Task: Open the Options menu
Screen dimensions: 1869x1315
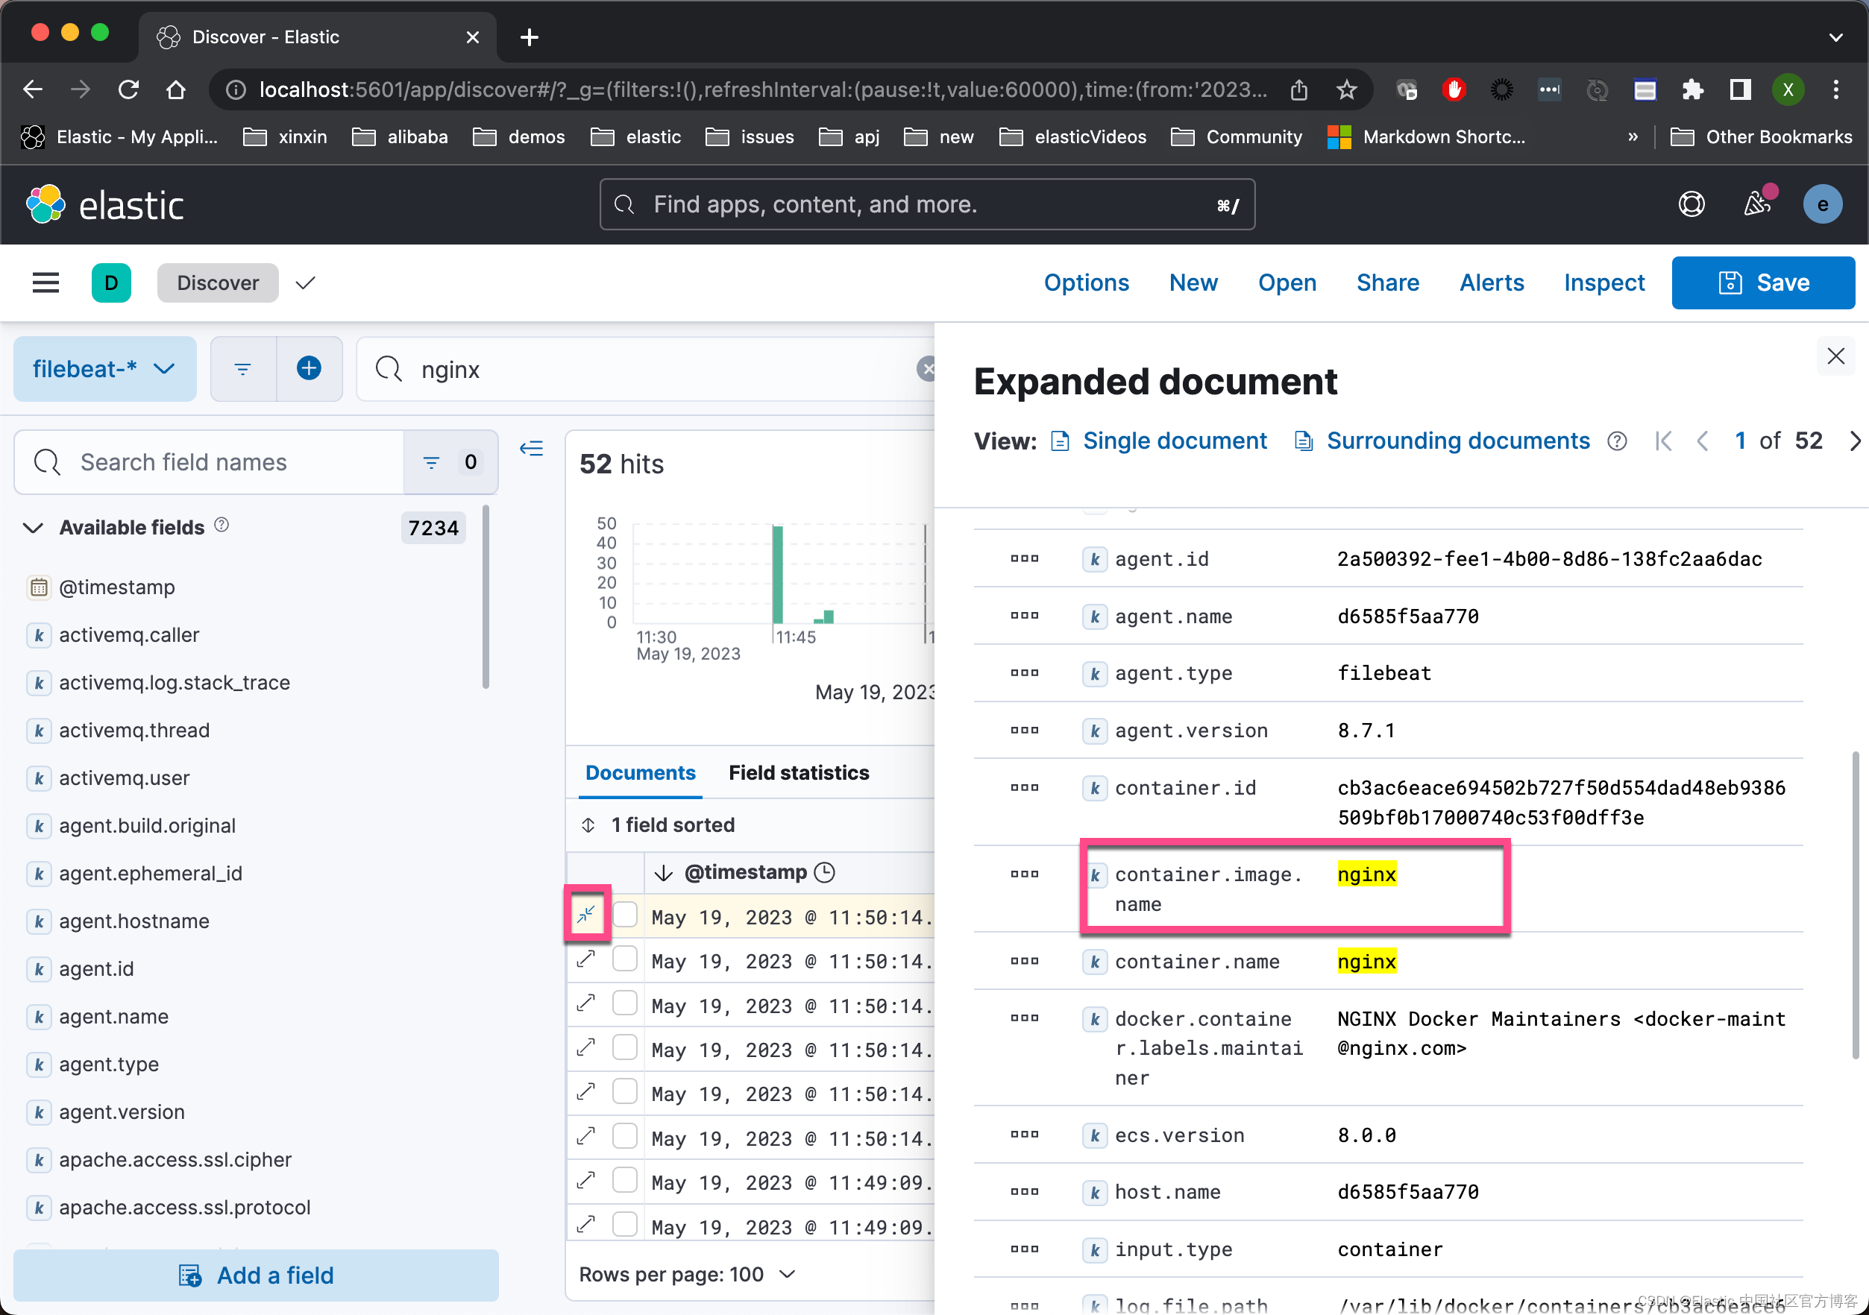Action: [1086, 283]
